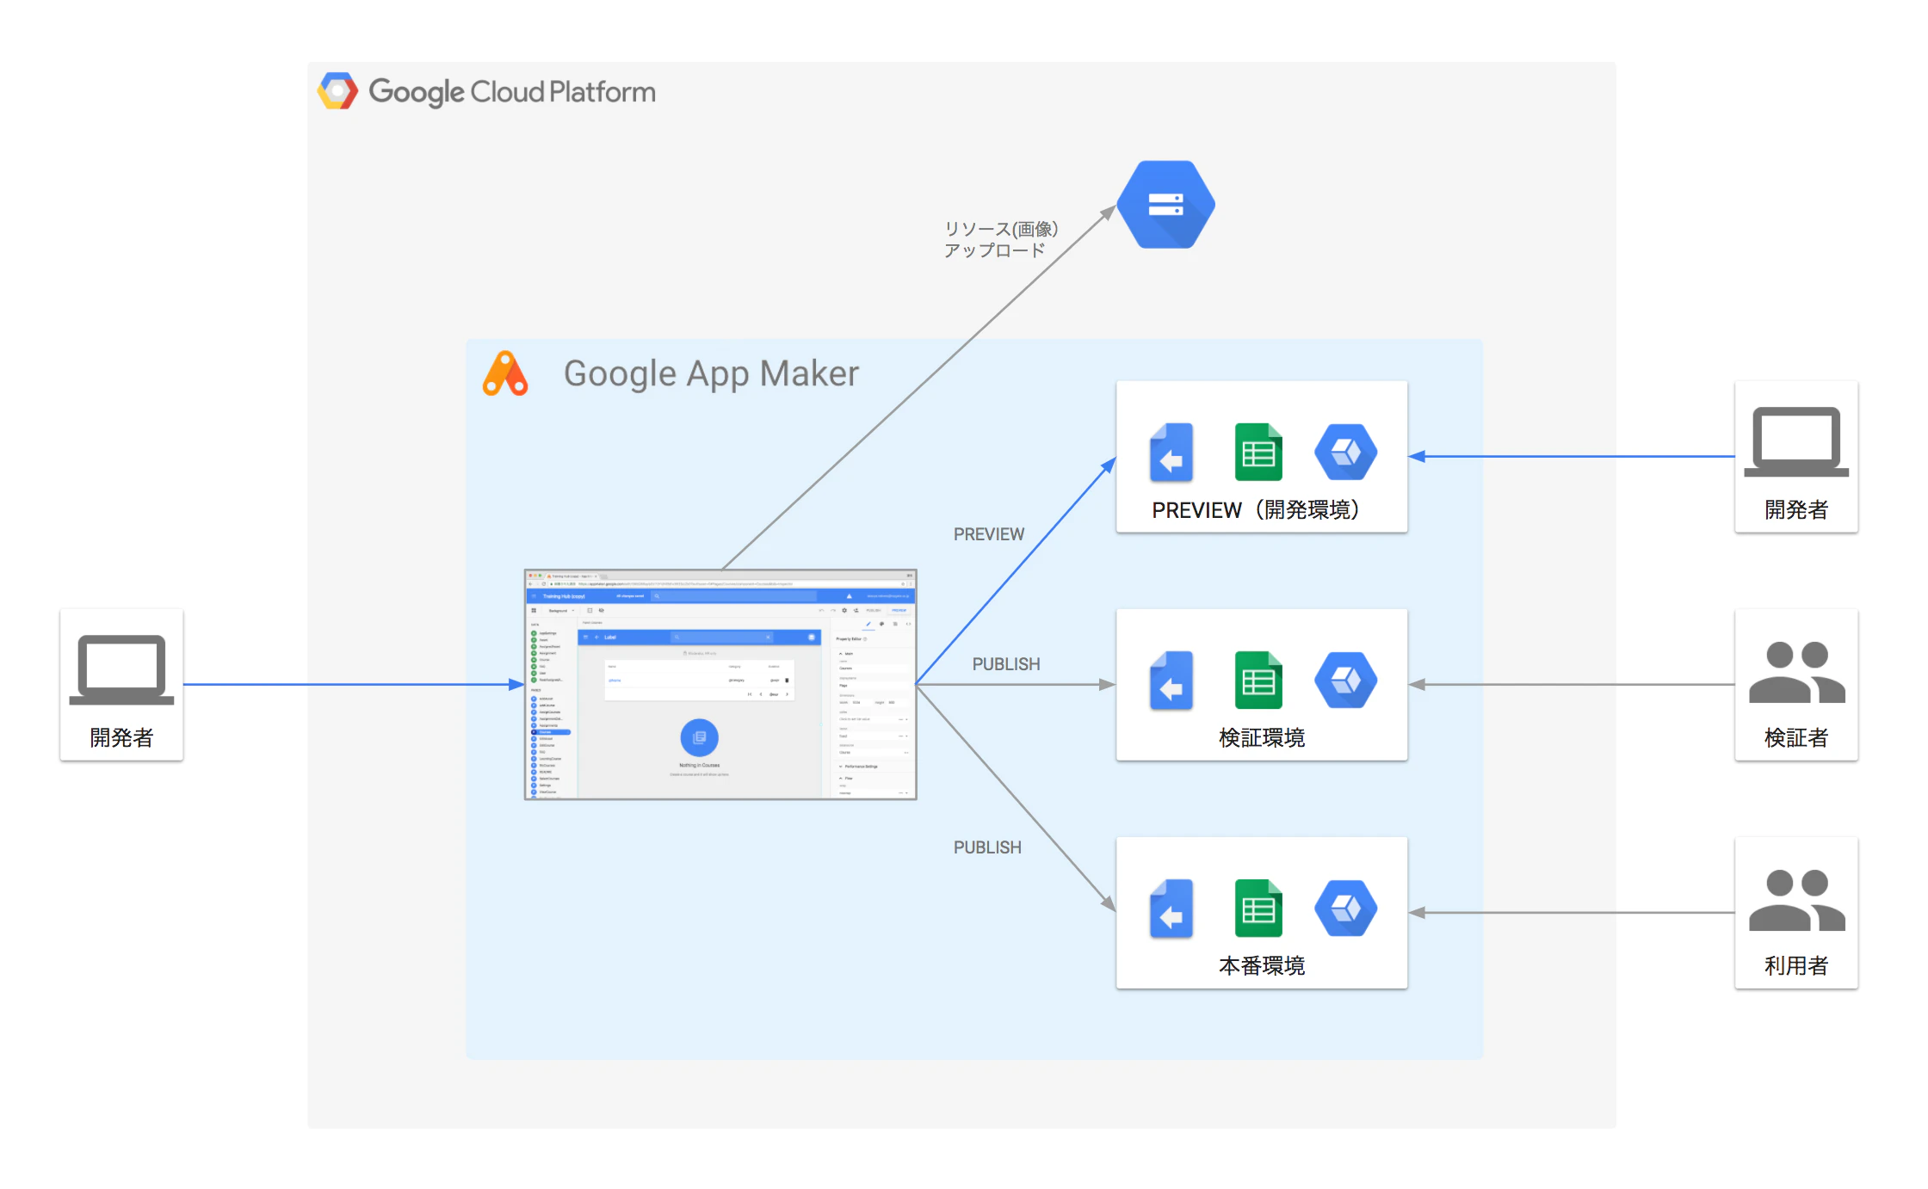This screenshot has height=1189, width=1928.
Task: Click Apps Script icon in 検証環境 box
Action: pos(1171,681)
